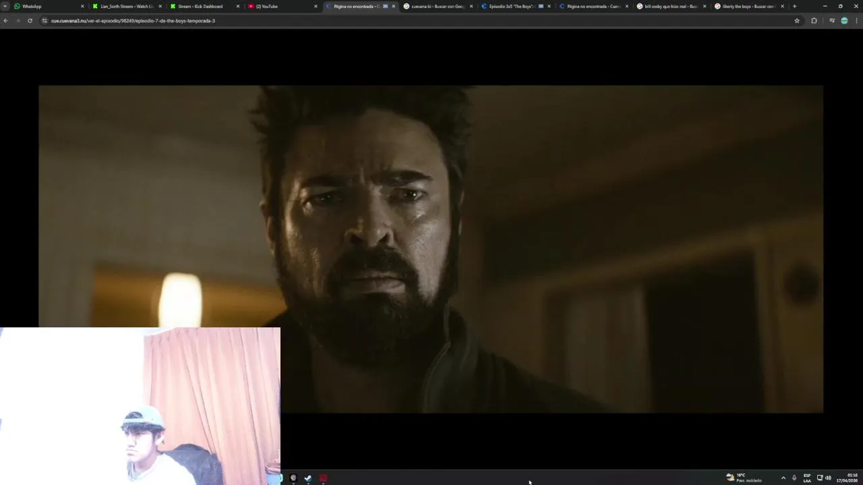Click the microphone icon in system tray
This screenshot has width=863, height=485.
pos(794,478)
